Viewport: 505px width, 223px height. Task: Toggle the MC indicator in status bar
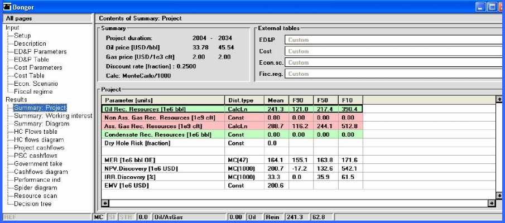click(x=99, y=217)
